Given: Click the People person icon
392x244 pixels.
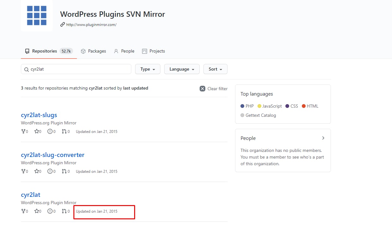Looking at the screenshot, I should coord(116,51).
